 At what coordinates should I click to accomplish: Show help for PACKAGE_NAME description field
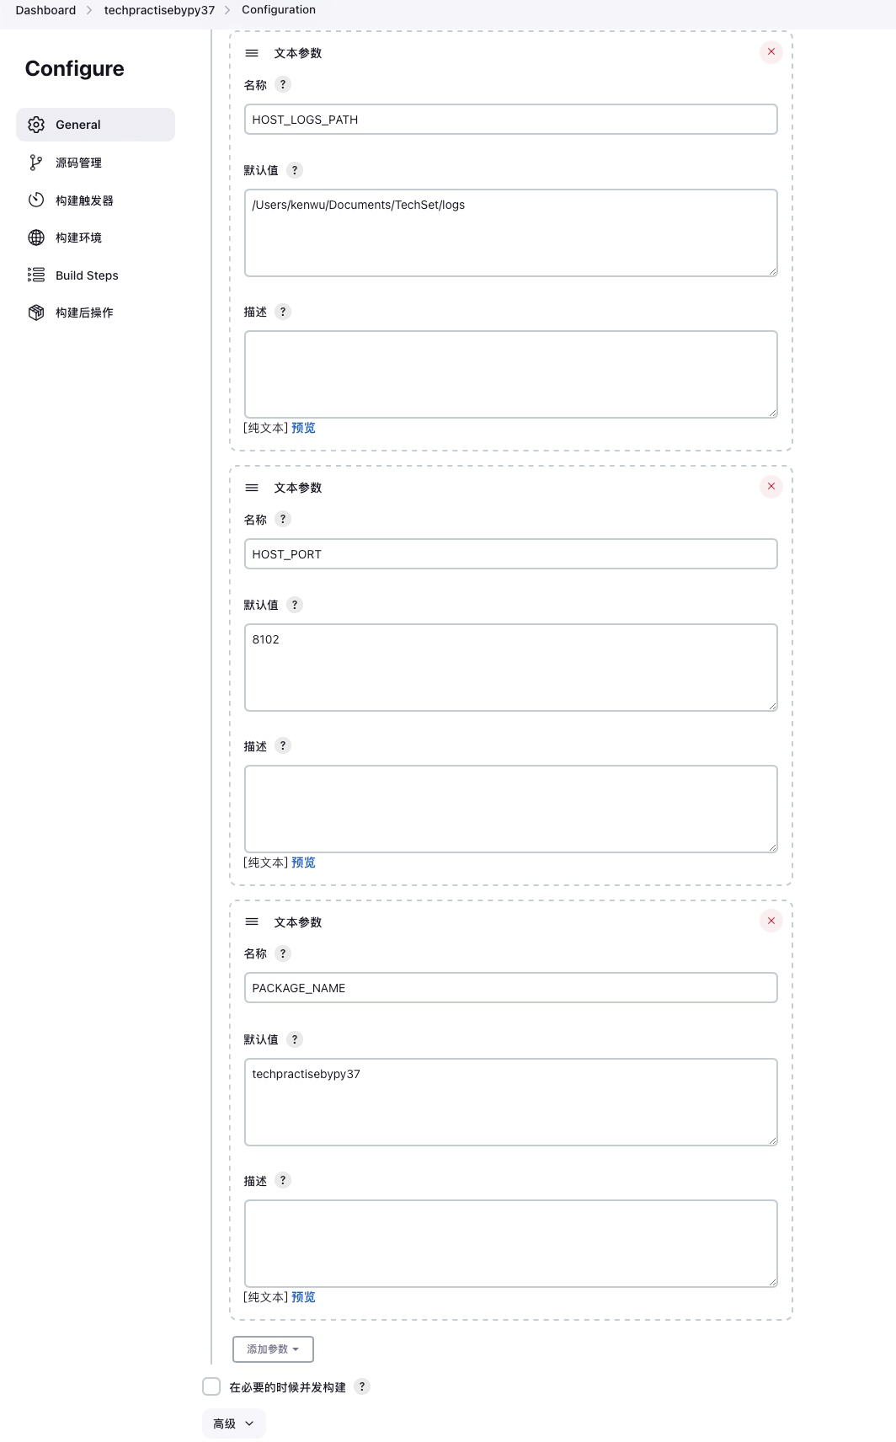pyautogui.click(x=283, y=1181)
